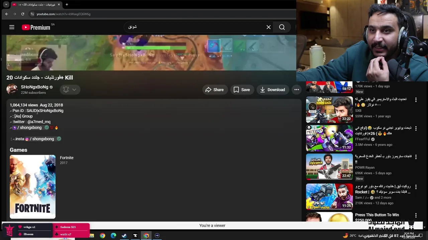This screenshot has height=240, width=428.
Task: Switch to the active Chrome taskbar window
Action: [x=146, y=236]
